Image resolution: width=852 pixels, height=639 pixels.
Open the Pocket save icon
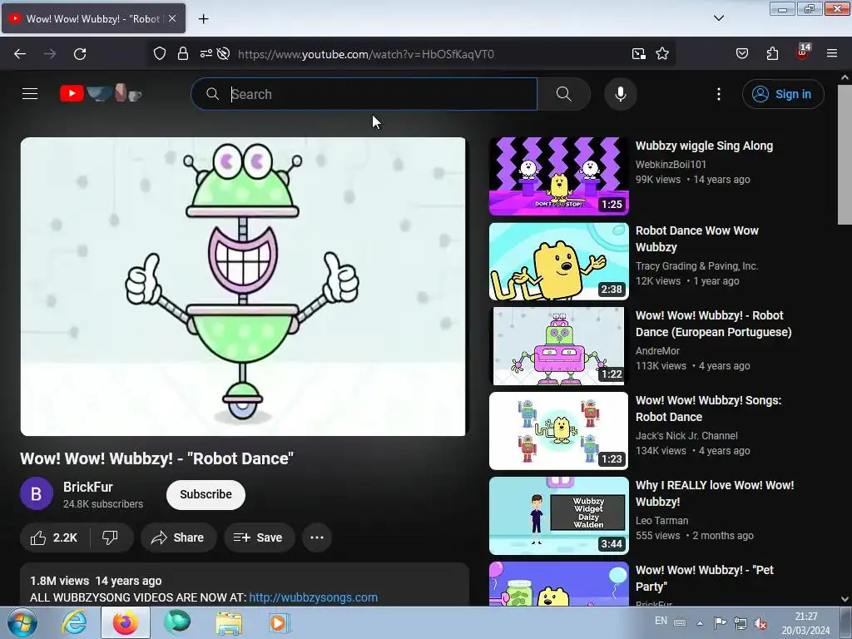coord(741,53)
